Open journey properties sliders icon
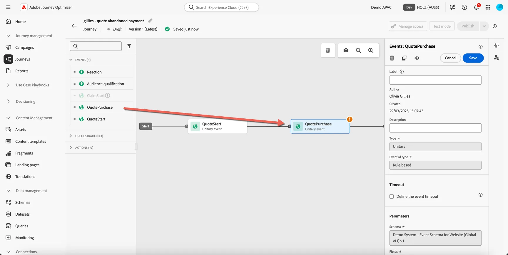 click(x=497, y=46)
